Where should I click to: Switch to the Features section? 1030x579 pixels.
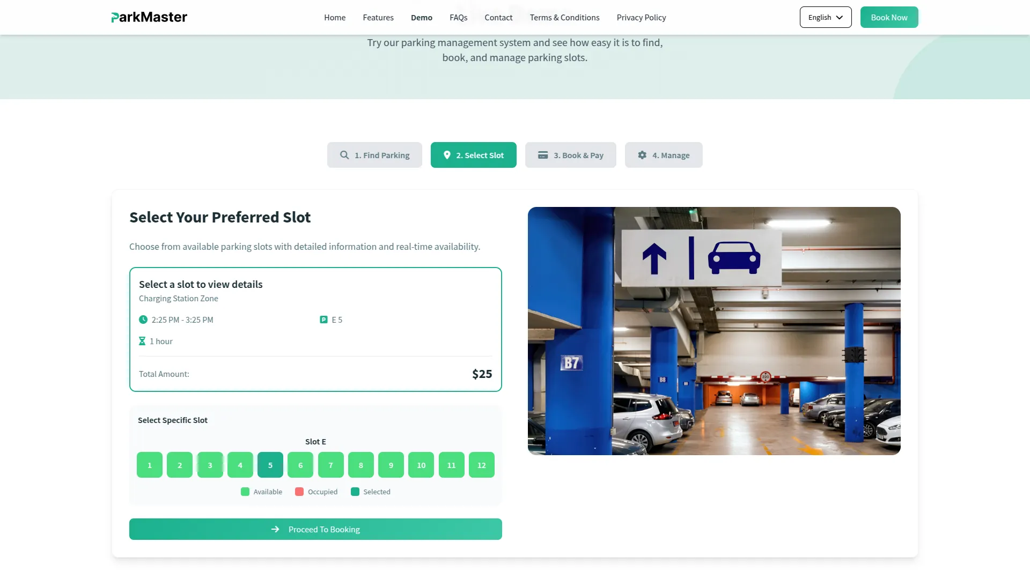(378, 17)
